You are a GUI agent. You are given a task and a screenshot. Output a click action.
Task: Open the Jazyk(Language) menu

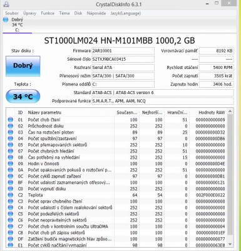[x=126, y=13]
